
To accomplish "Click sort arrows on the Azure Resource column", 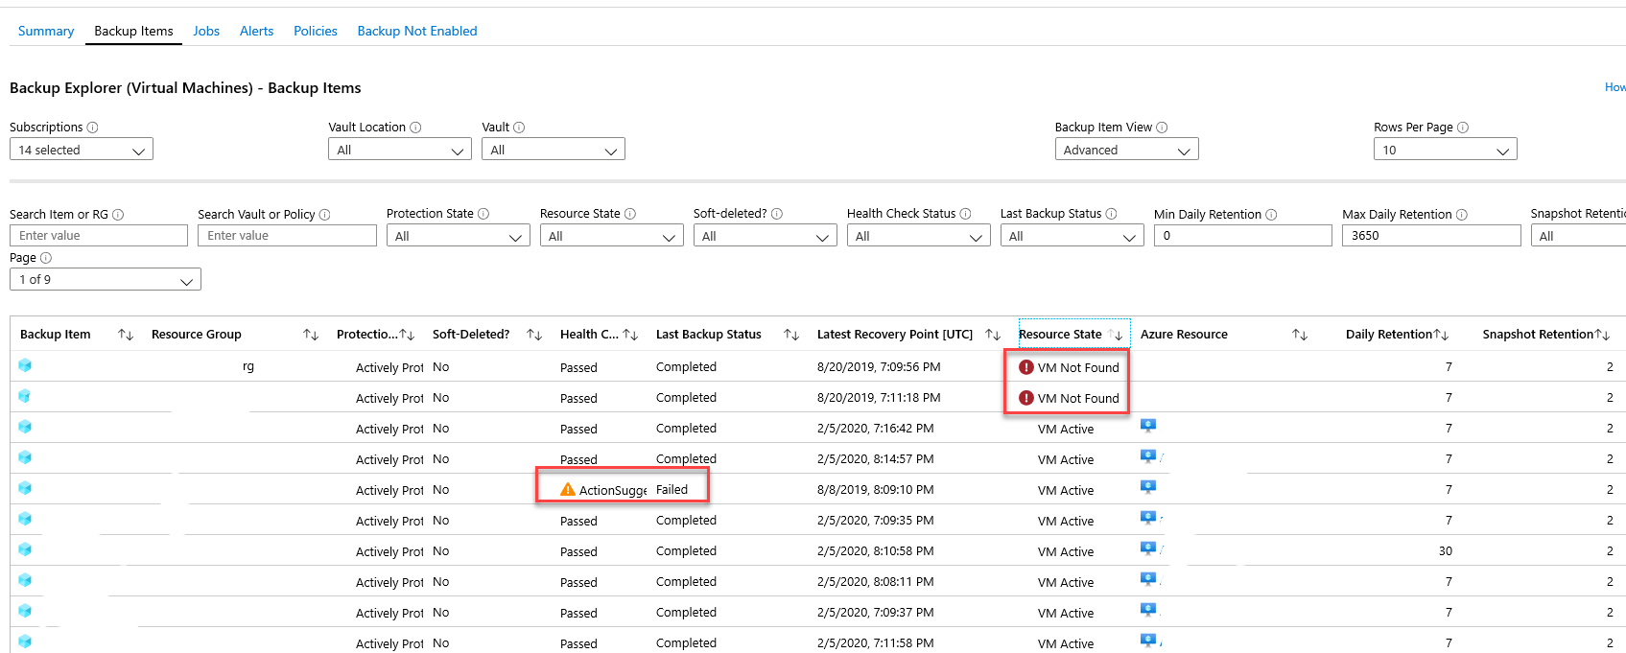I will [x=1300, y=335].
